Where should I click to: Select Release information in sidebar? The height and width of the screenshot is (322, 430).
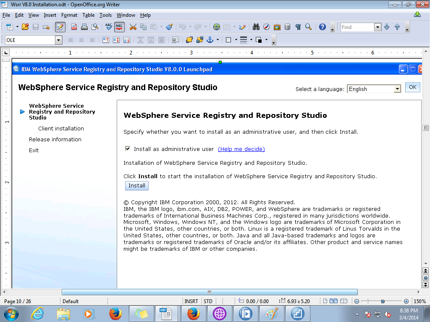click(55, 139)
